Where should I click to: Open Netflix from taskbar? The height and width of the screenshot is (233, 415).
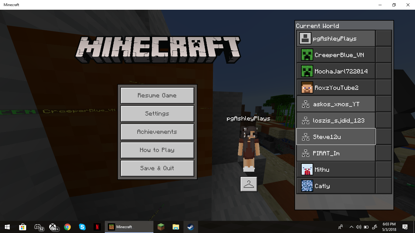click(x=97, y=227)
